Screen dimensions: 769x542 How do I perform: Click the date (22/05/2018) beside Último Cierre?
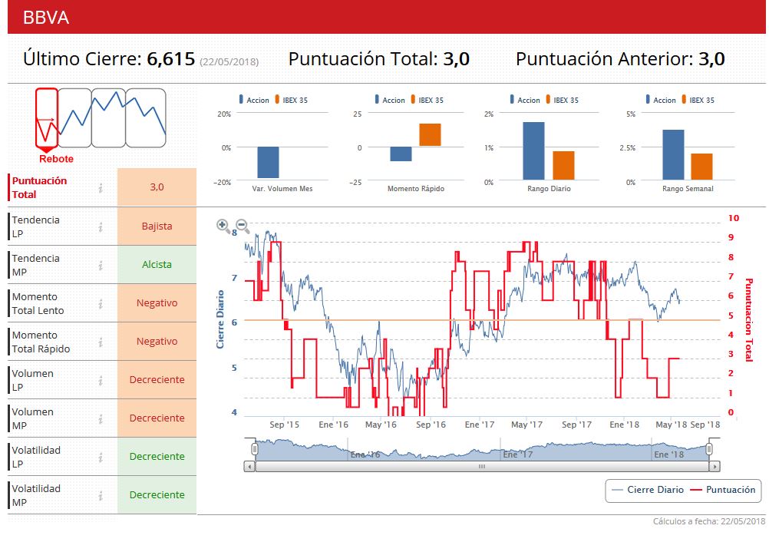[229, 62]
